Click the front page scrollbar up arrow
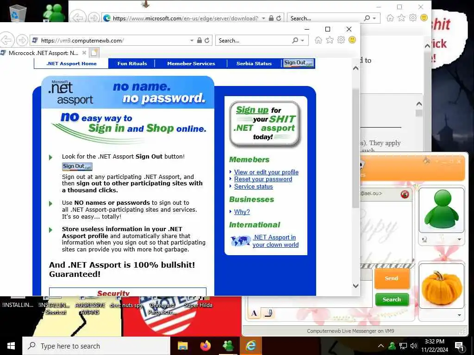 356,68
